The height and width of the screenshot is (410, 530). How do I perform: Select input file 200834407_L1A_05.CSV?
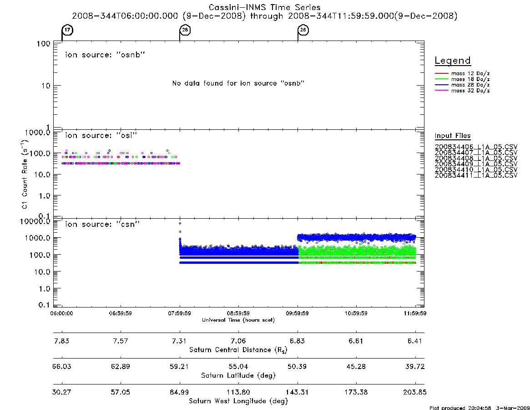click(x=476, y=153)
